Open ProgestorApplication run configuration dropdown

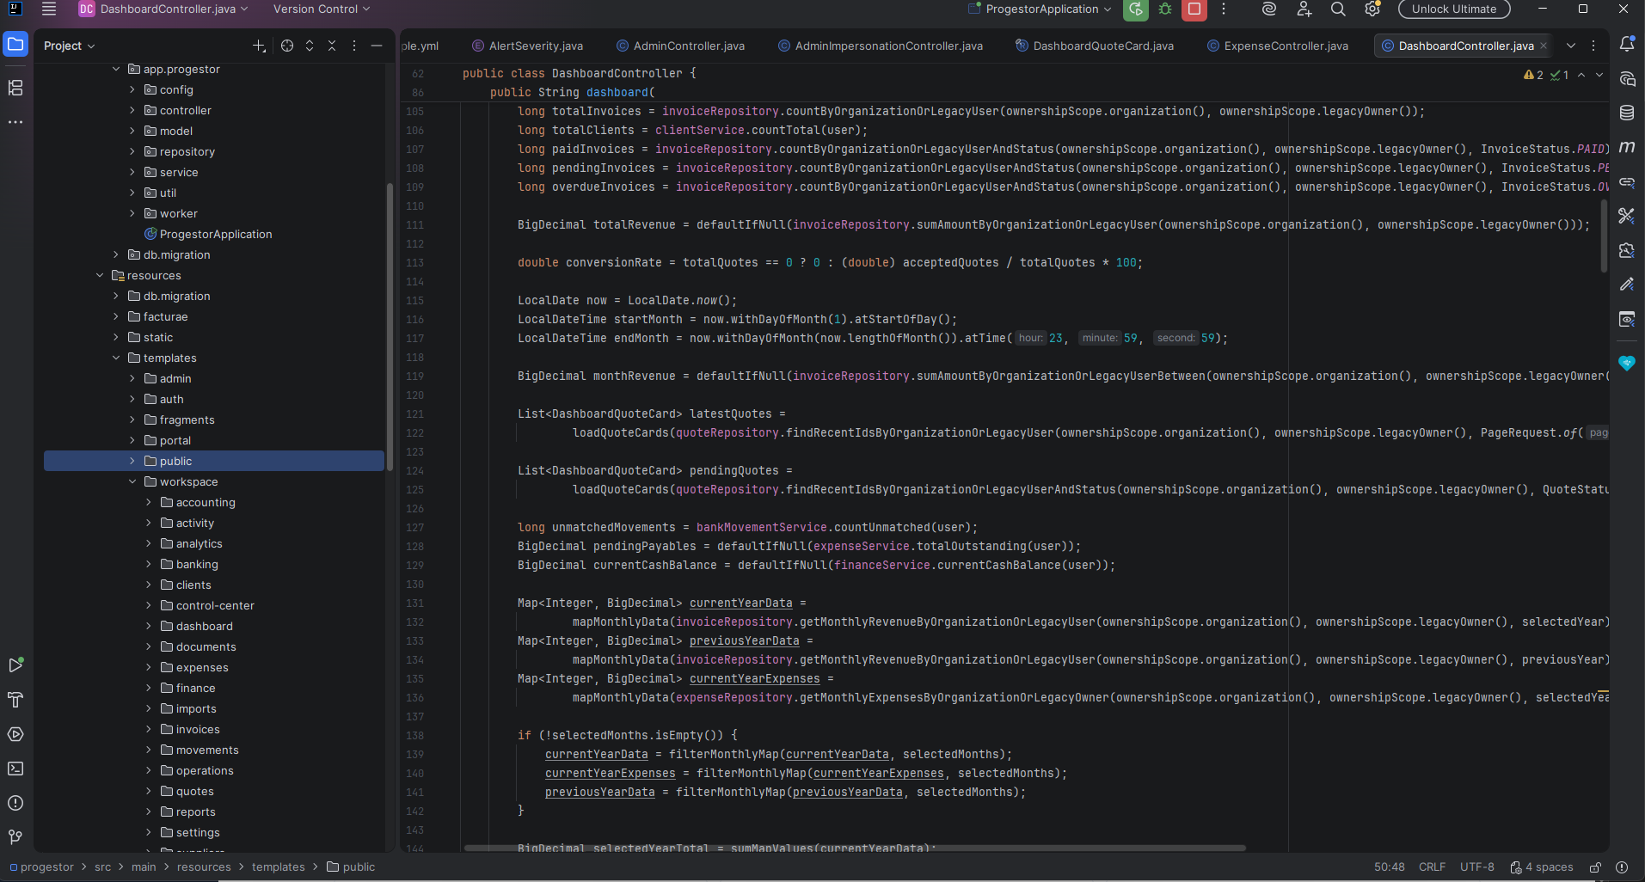point(1040,9)
